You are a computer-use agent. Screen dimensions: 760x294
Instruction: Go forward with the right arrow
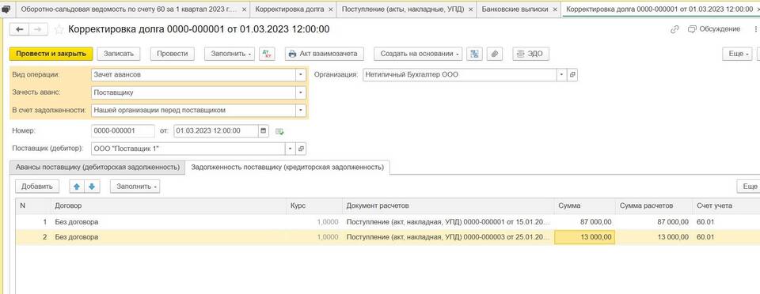click(38, 29)
